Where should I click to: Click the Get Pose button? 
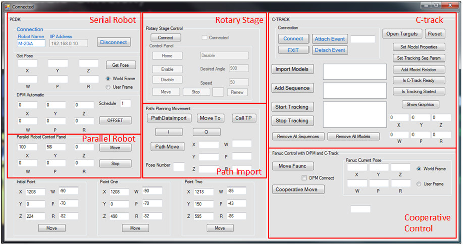click(121, 65)
